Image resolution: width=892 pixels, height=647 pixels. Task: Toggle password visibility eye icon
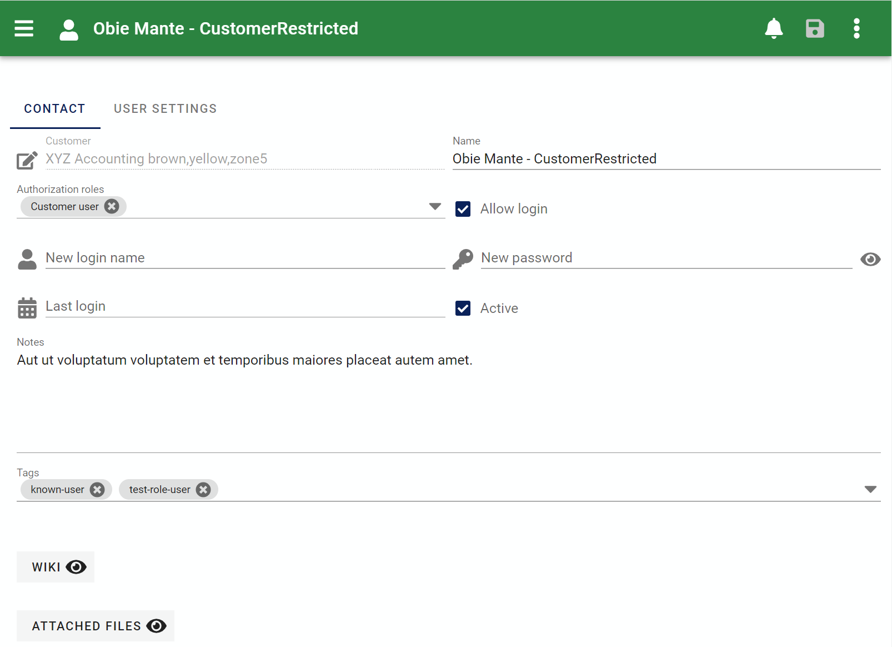870,259
